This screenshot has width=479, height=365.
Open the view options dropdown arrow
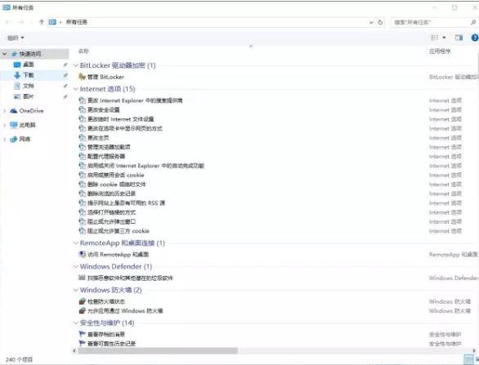pos(444,38)
